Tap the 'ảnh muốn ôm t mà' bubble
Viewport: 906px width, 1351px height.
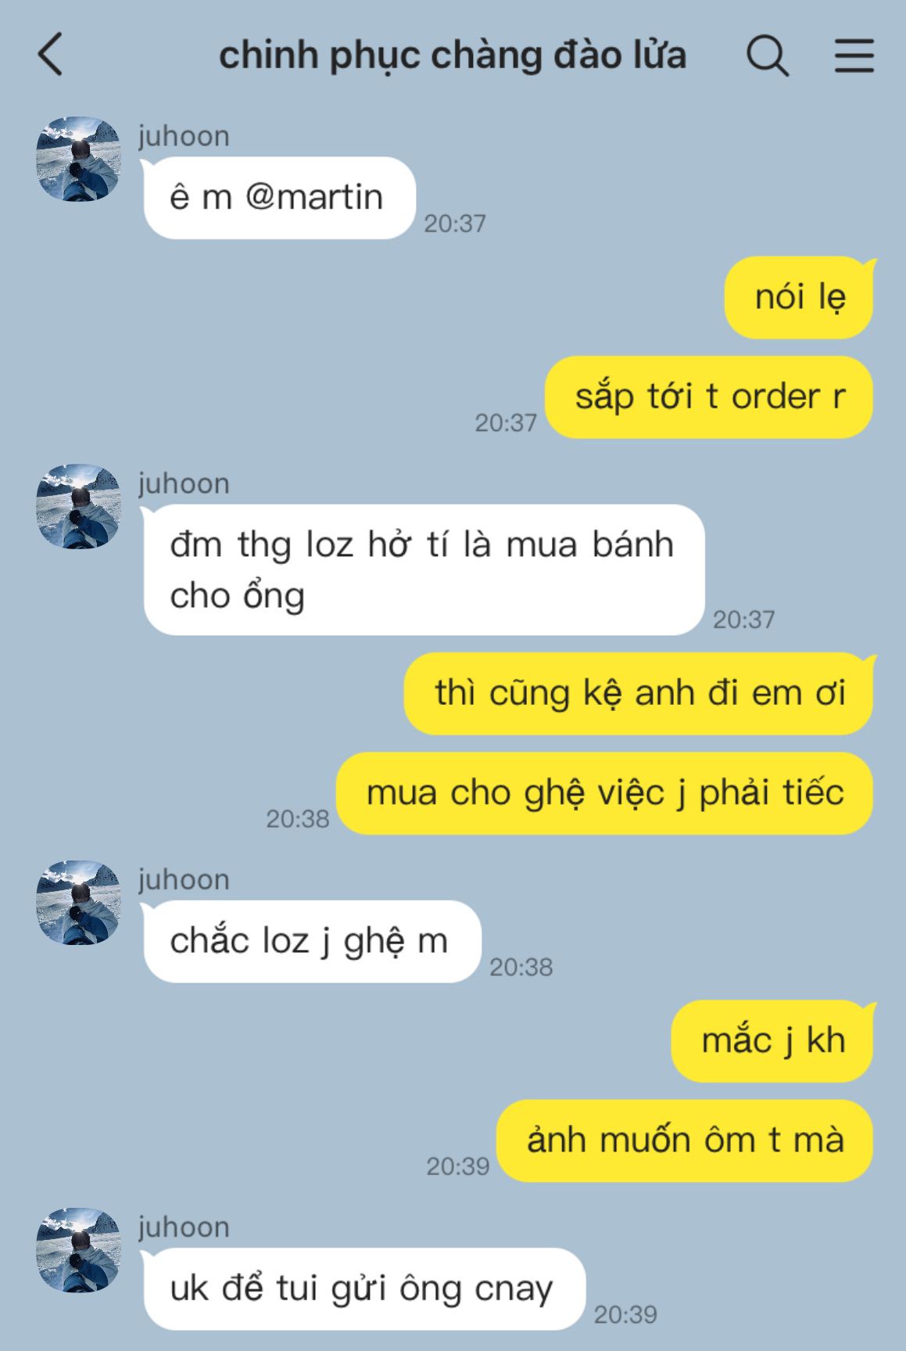685,1141
